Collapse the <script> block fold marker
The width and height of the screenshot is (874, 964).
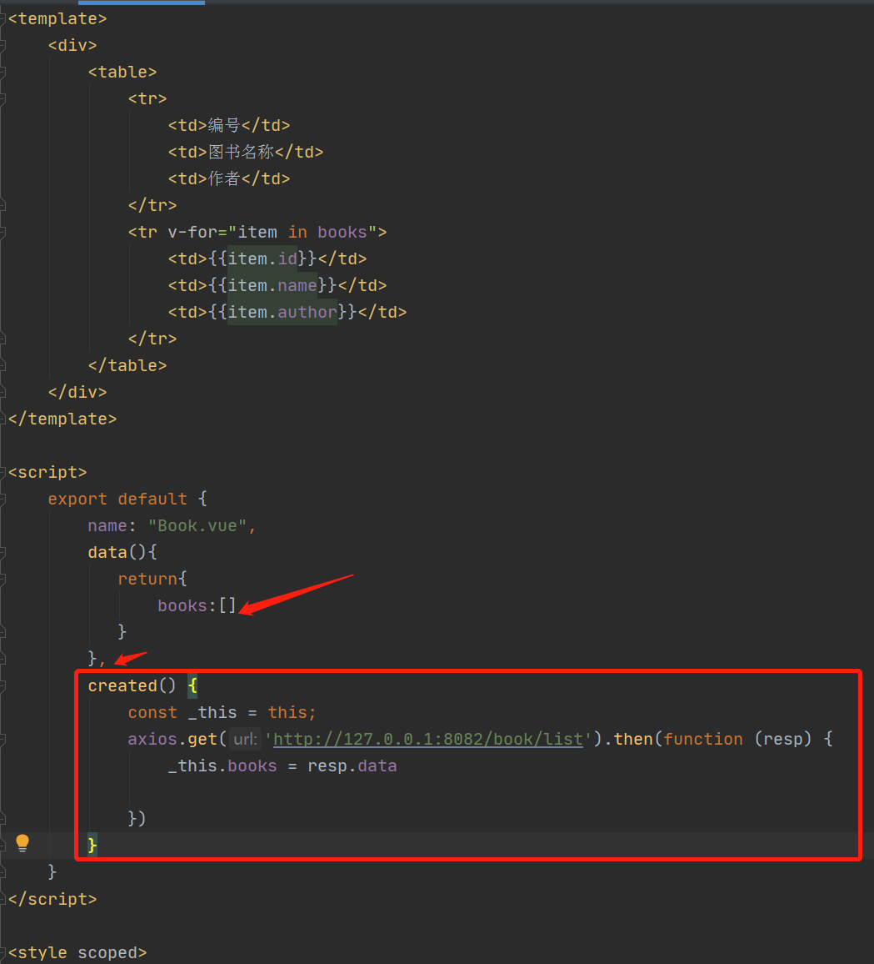3,473
